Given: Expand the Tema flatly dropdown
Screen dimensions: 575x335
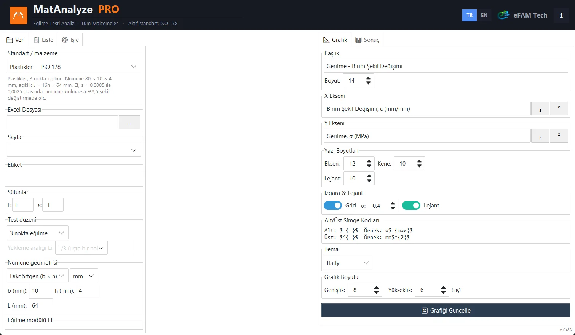Looking at the screenshot, I should pos(348,263).
